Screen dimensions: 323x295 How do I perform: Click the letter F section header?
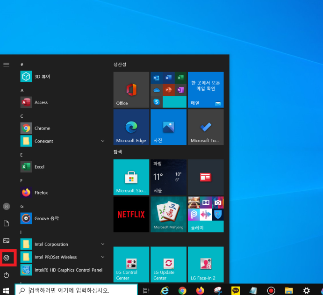(22, 180)
